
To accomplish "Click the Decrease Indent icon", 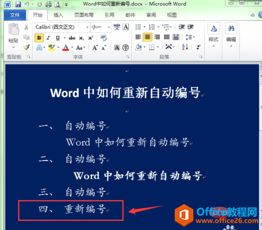I will tap(181, 27).
